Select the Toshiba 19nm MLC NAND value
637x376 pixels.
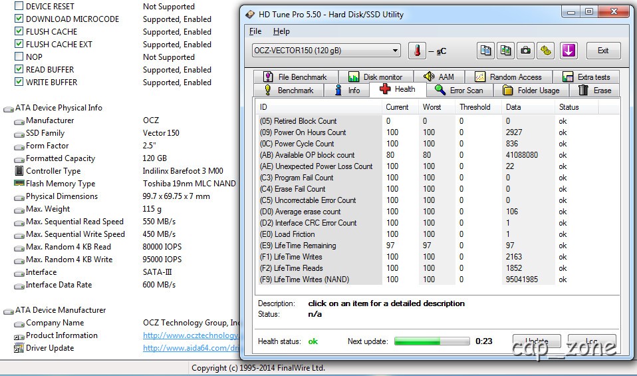point(190,183)
